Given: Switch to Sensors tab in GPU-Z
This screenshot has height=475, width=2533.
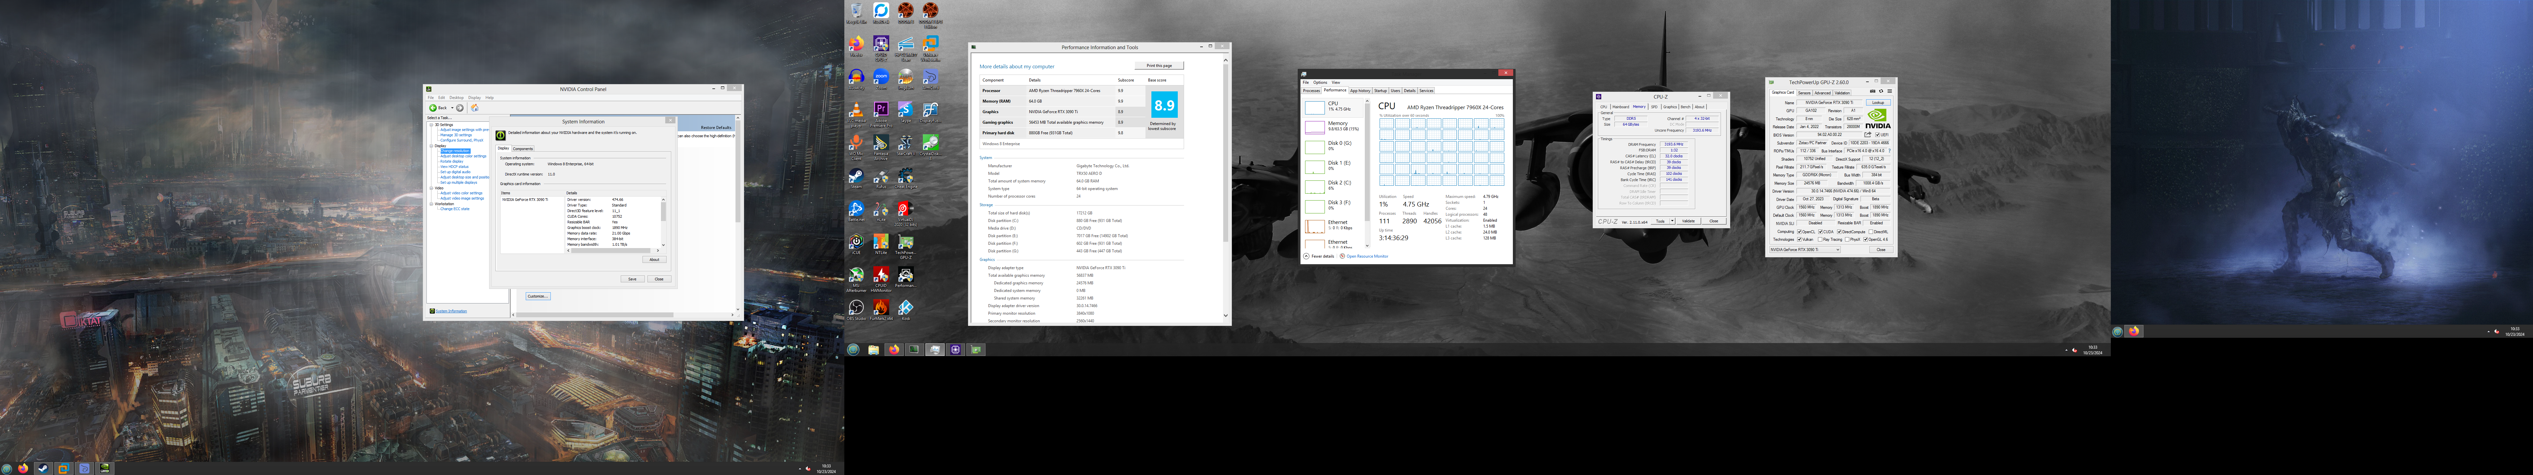Looking at the screenshot, I should 1804,93.
